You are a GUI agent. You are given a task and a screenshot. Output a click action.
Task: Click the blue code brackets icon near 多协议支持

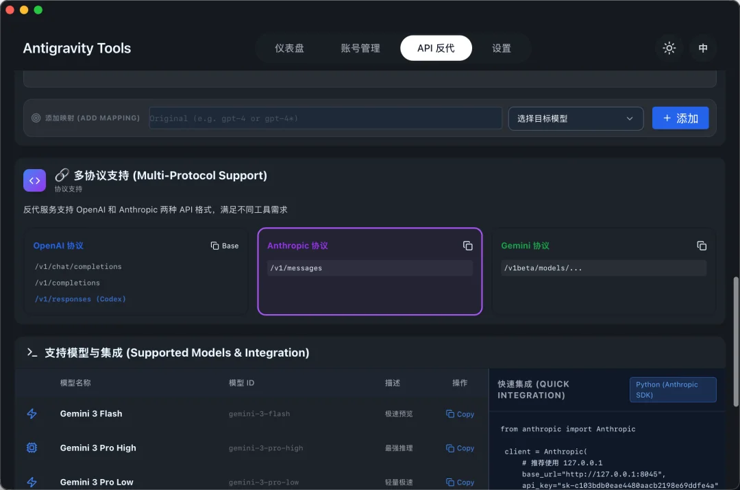(x=34, y=180)
